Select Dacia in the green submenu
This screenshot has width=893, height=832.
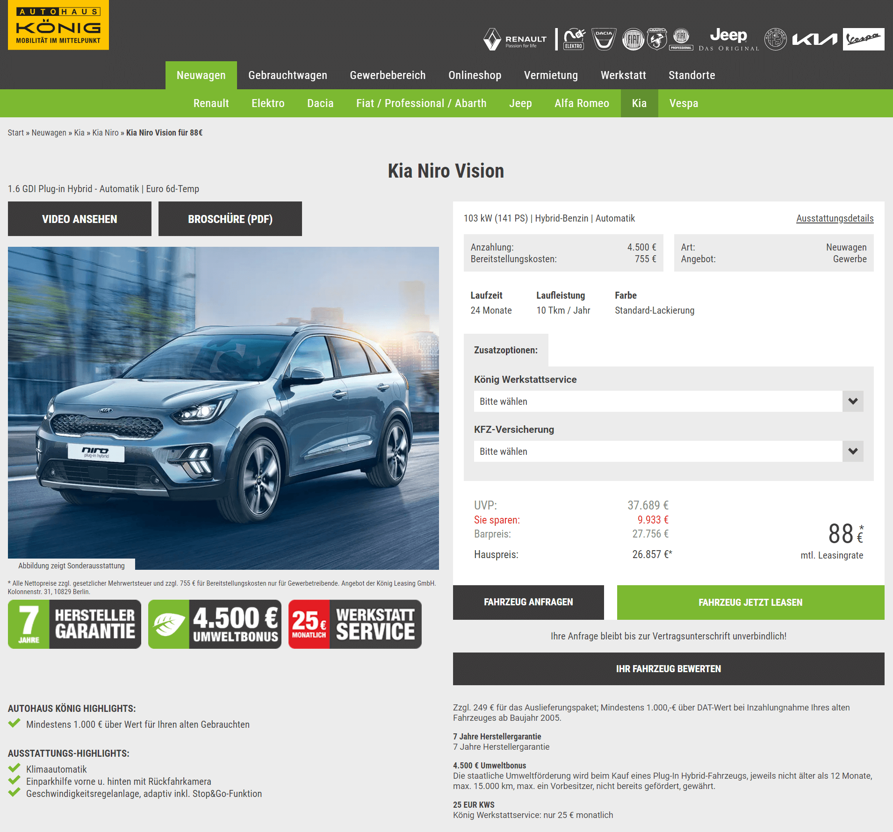coord(320,103)
